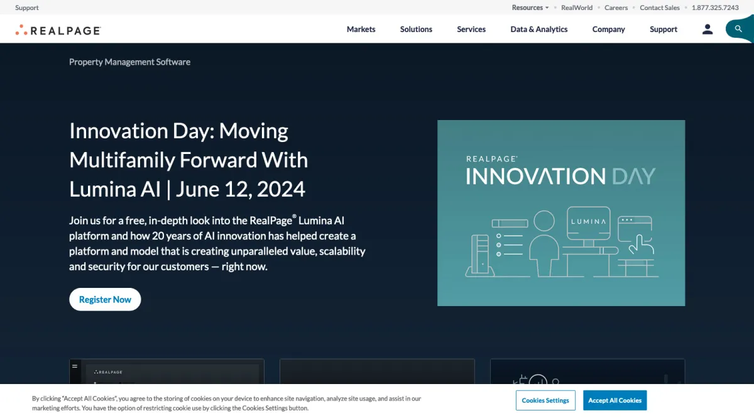Viewport: 754px width, 418px height.
Task: Open the Support menu in main navigation
Action: tap(664, 30)
